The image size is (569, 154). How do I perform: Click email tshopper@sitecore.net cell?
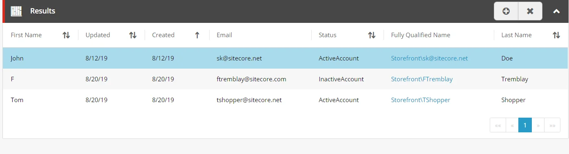(249, 100)
